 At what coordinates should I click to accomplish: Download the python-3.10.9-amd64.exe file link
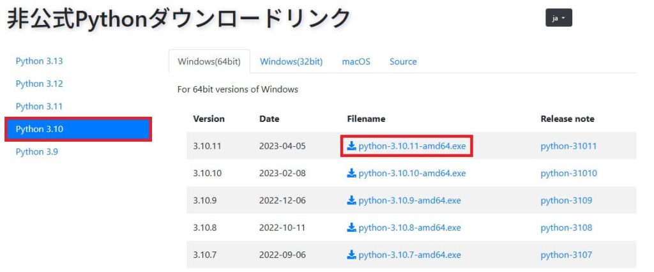pyautogui.click(x=409, y=200)
